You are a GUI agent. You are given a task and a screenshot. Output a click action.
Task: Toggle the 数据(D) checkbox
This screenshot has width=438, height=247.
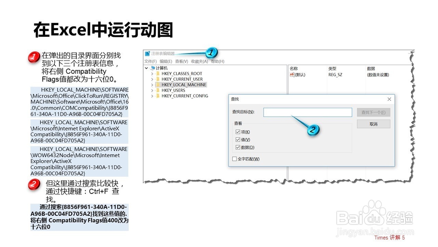pyautogui.click(x=238, y=147)
